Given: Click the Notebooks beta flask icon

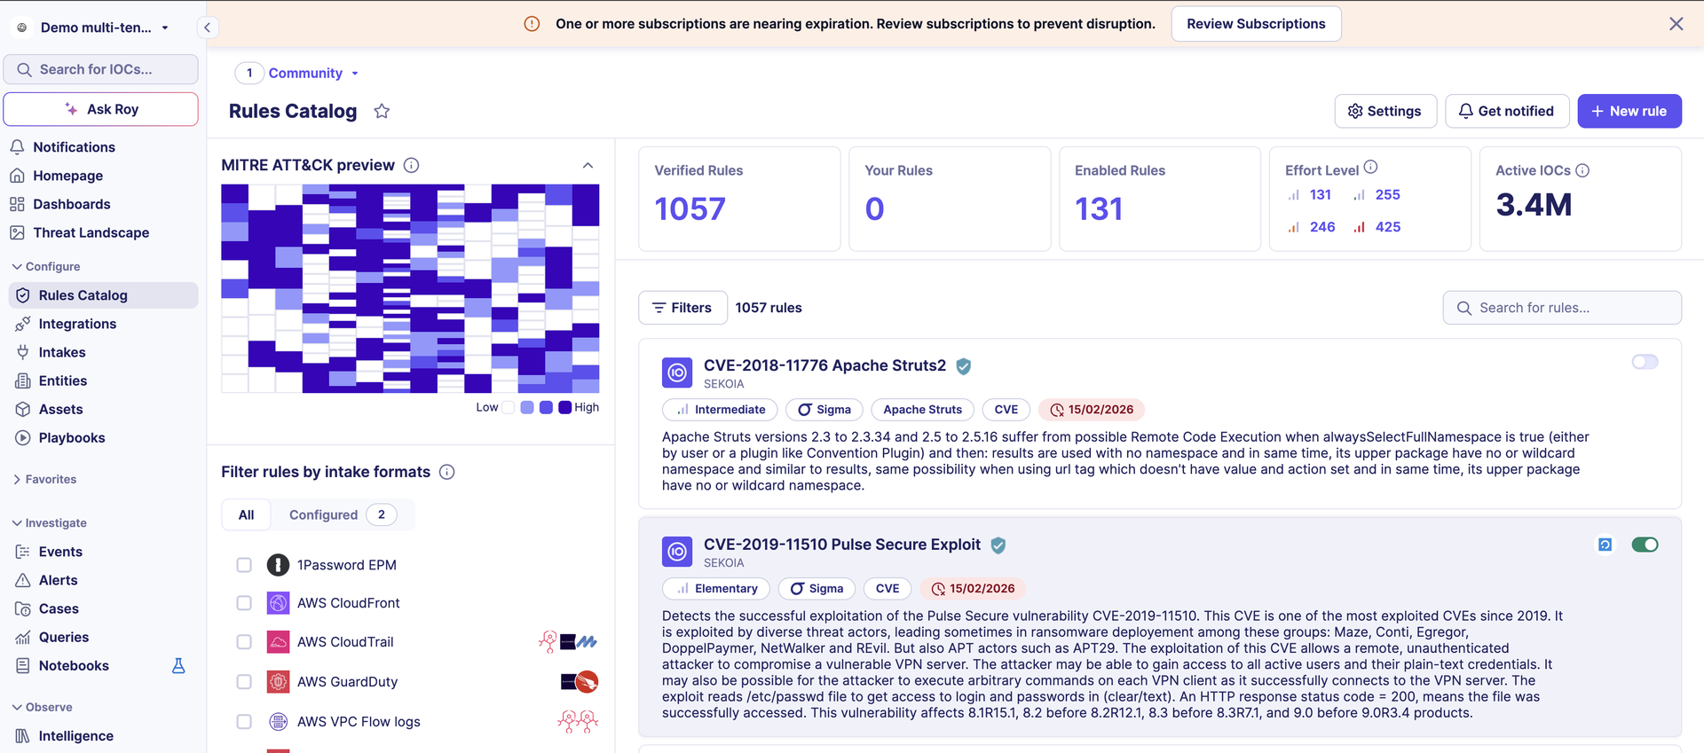Looking at the screenshot, I should pos(178,665).
